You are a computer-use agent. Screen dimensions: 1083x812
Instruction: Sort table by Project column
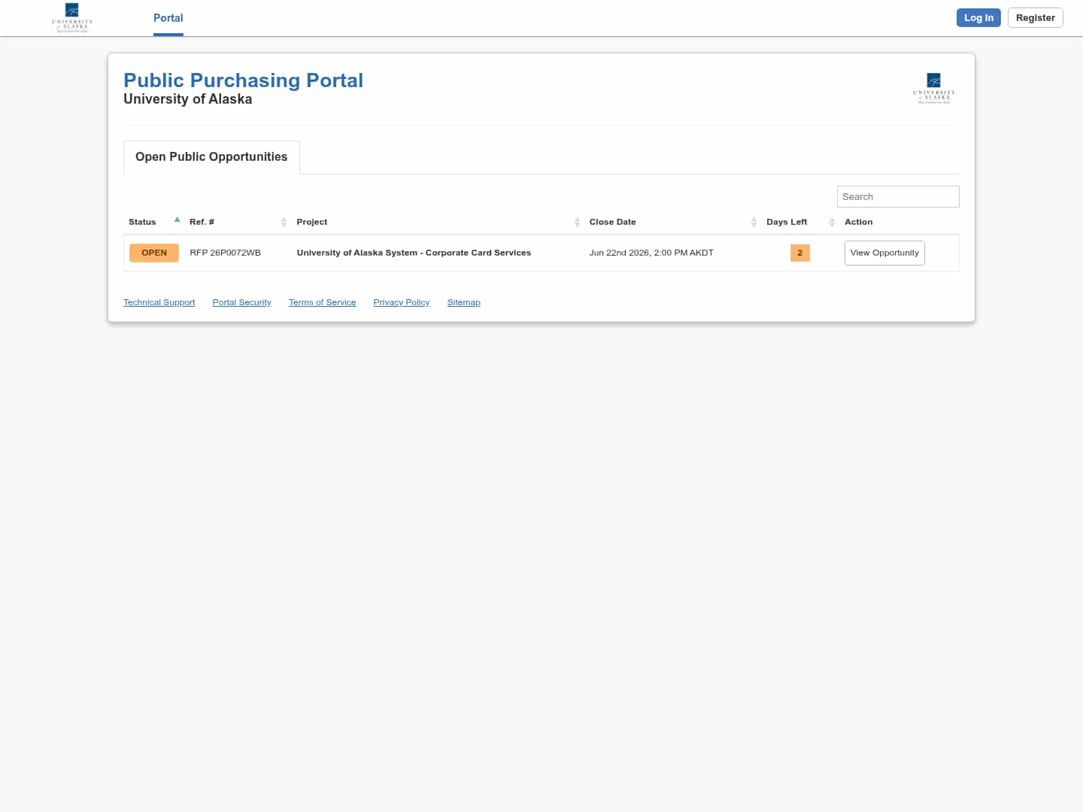tap(438, 222)
